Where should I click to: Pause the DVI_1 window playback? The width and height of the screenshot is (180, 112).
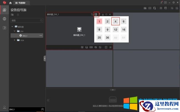110,47
